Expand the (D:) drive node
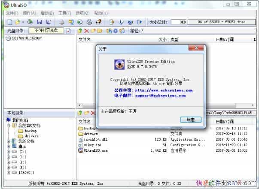The image size is (259, 189). [9, 157]
